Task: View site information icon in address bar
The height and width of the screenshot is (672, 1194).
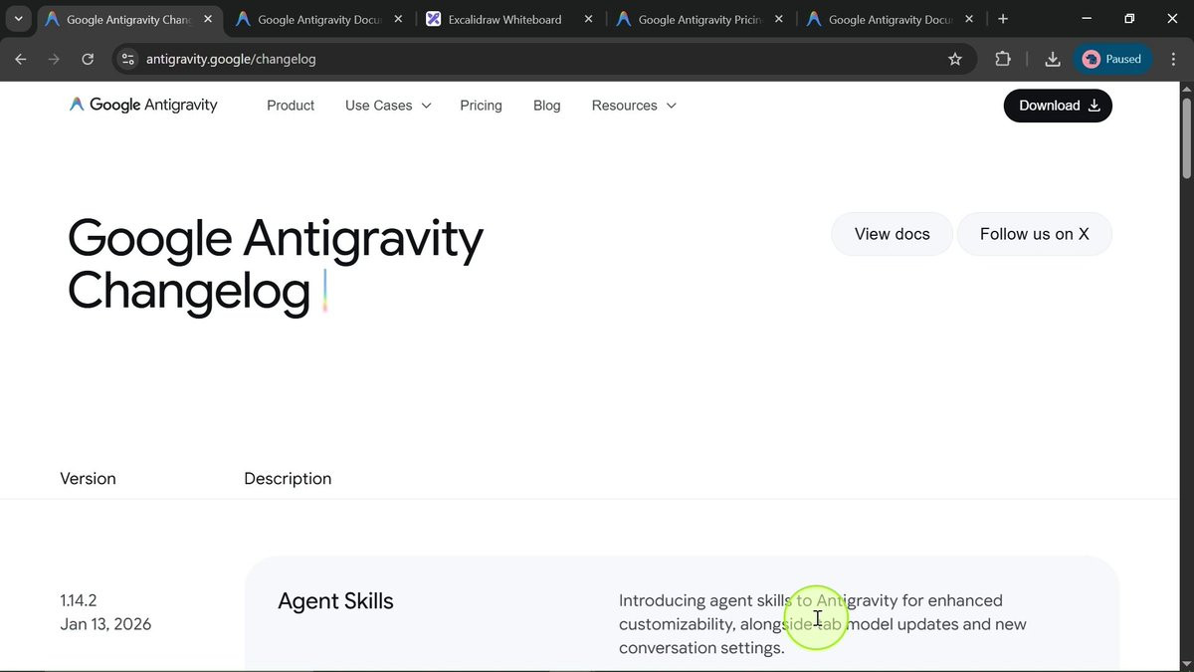Action: [x=127, y=59]
